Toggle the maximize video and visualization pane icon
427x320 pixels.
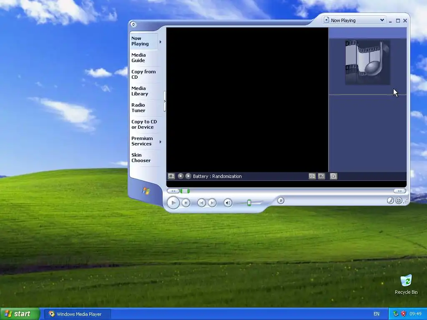pos(312,176)
